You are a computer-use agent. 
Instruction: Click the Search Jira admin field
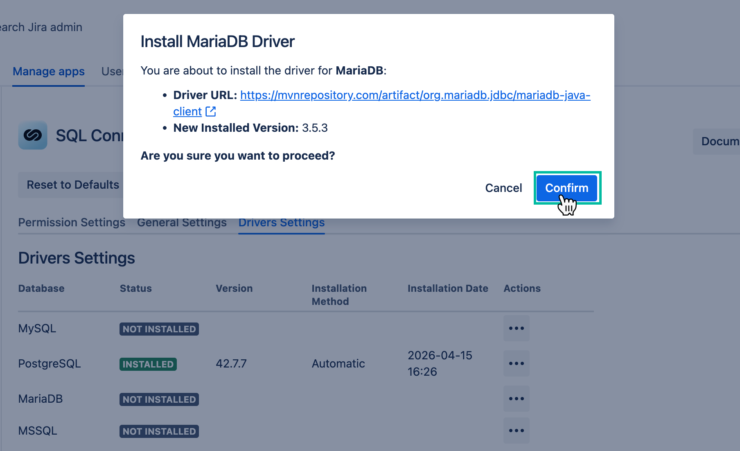(x=41, y=27)
